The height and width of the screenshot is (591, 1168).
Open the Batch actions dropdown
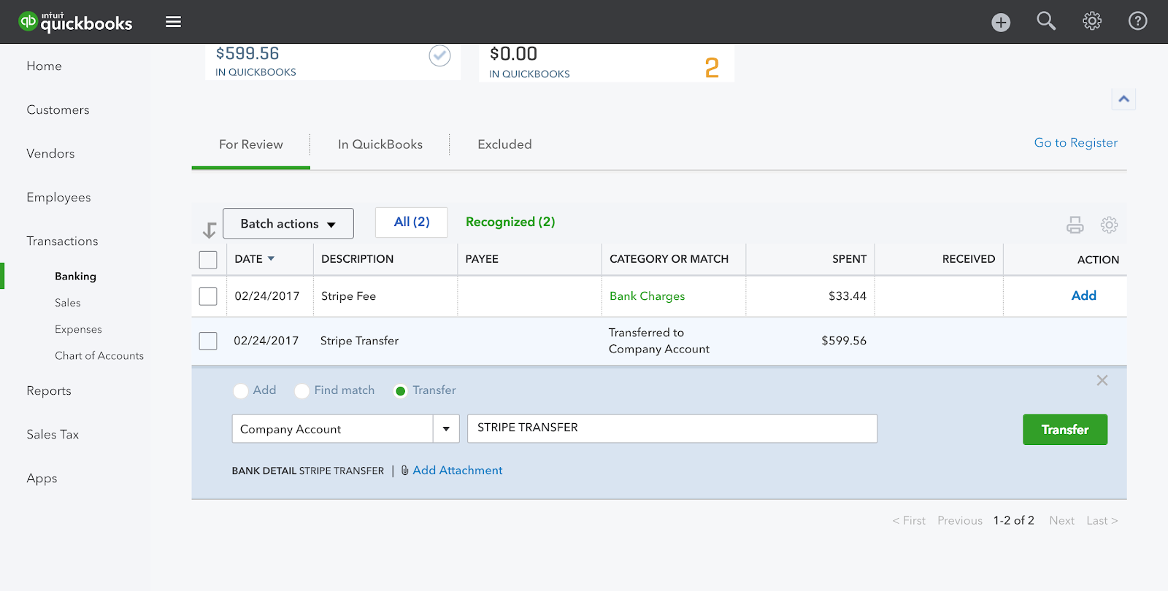(288, 223)
